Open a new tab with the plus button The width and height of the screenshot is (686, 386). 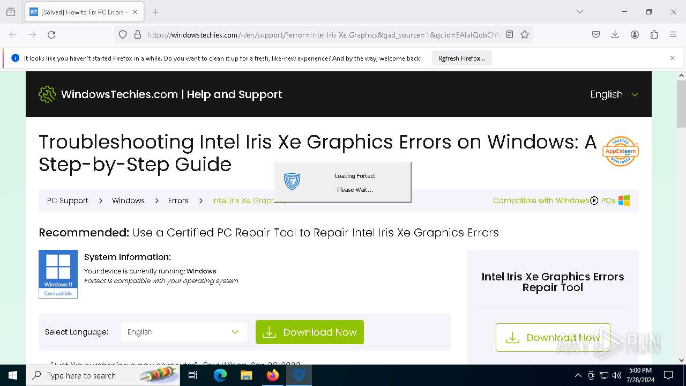tap(155, 12)
